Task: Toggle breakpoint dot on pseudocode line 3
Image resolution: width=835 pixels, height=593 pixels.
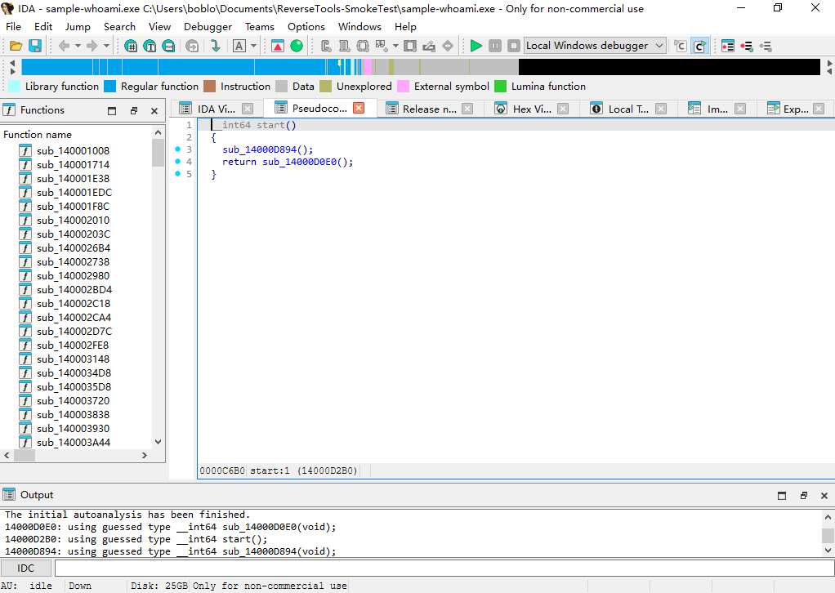Action: point(178,149)
